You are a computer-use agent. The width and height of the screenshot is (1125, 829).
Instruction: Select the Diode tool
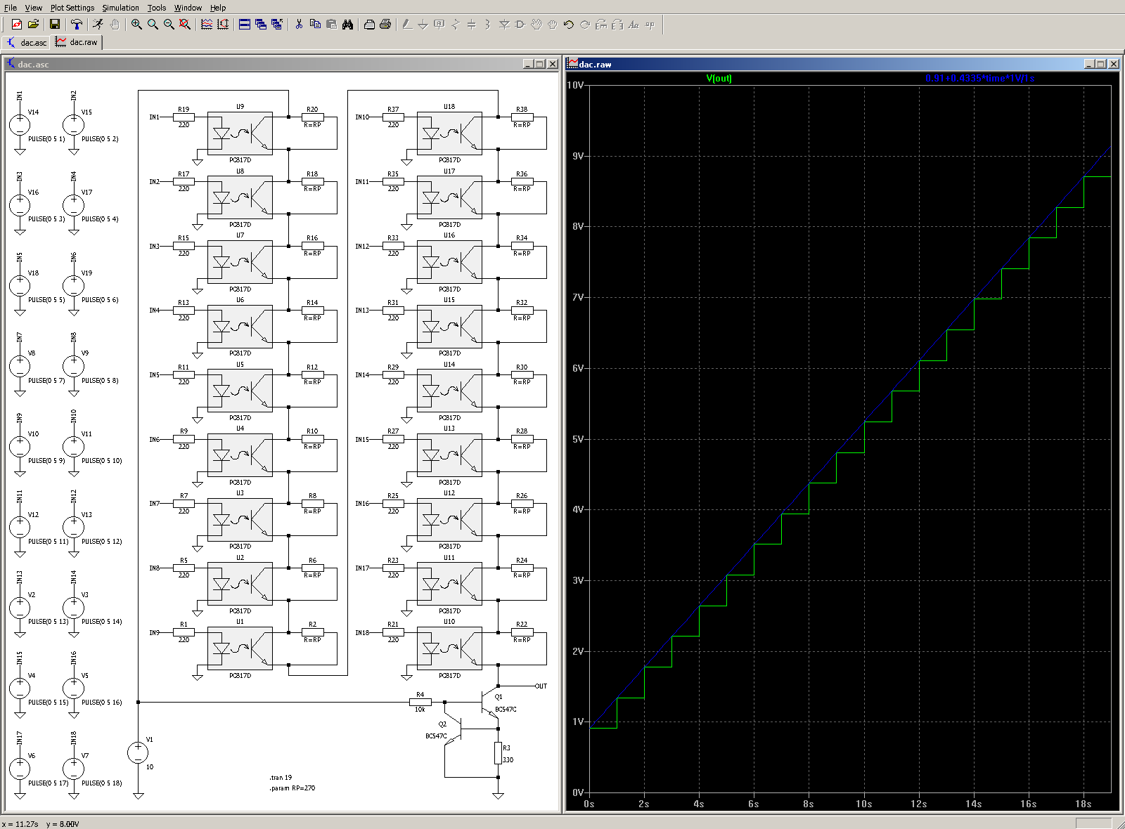[504, 25]
